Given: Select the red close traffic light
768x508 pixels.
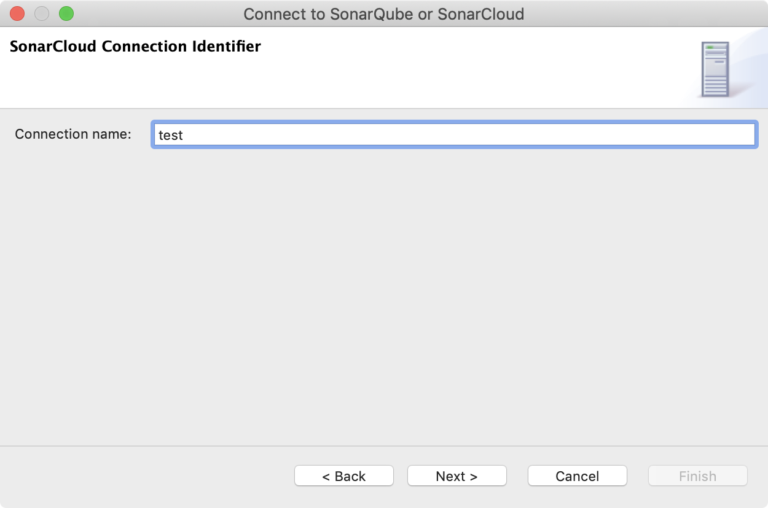Looking at the screenshot, I should [17, 13].
